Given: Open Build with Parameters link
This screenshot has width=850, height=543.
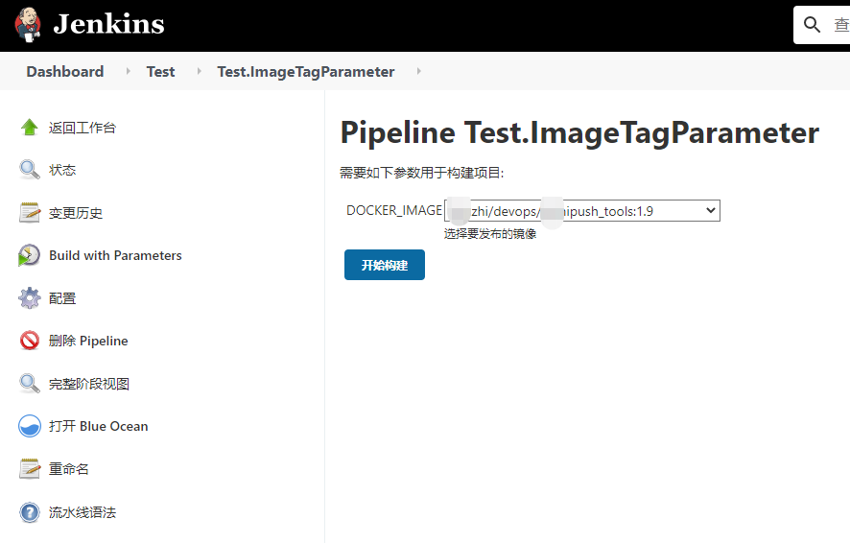Looking at the screenshot, I should click(115, 255).
